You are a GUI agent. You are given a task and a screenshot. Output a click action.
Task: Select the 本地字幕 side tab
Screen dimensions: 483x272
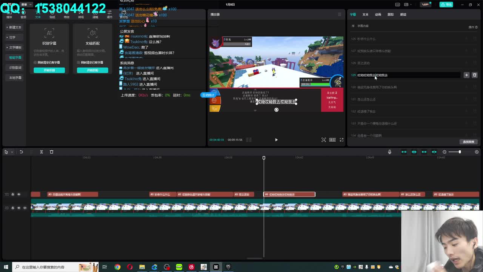tap(15, 78)
